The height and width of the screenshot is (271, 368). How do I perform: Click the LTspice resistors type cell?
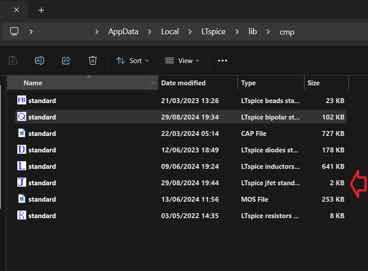(270, 216)
